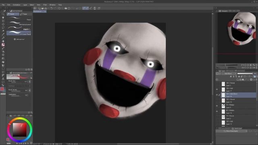Screen dimensions: 258x145
Task: Select the Pen tool above Pencil
Action: tap(3, 38)
